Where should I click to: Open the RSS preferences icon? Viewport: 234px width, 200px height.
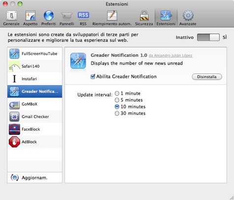pos(83,15)
